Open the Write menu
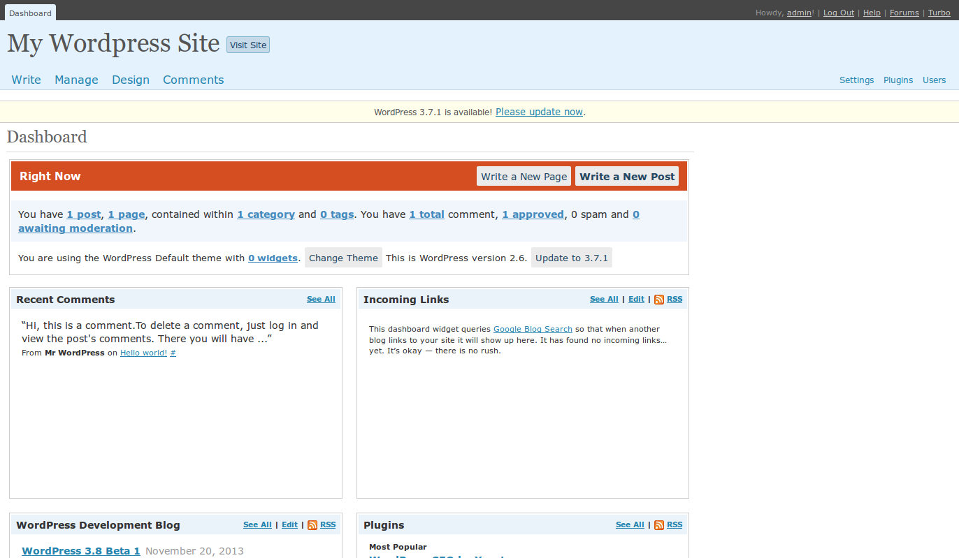The width and height of the screenshot is (959, 558). (27, 80)
